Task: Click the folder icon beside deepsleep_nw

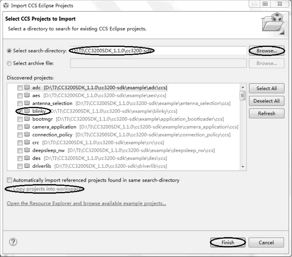Action: [x=27, y=150]
